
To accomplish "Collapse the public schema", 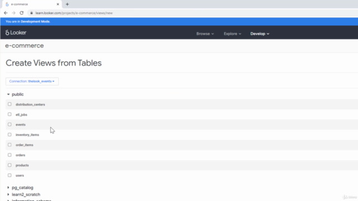I will 8,94.
